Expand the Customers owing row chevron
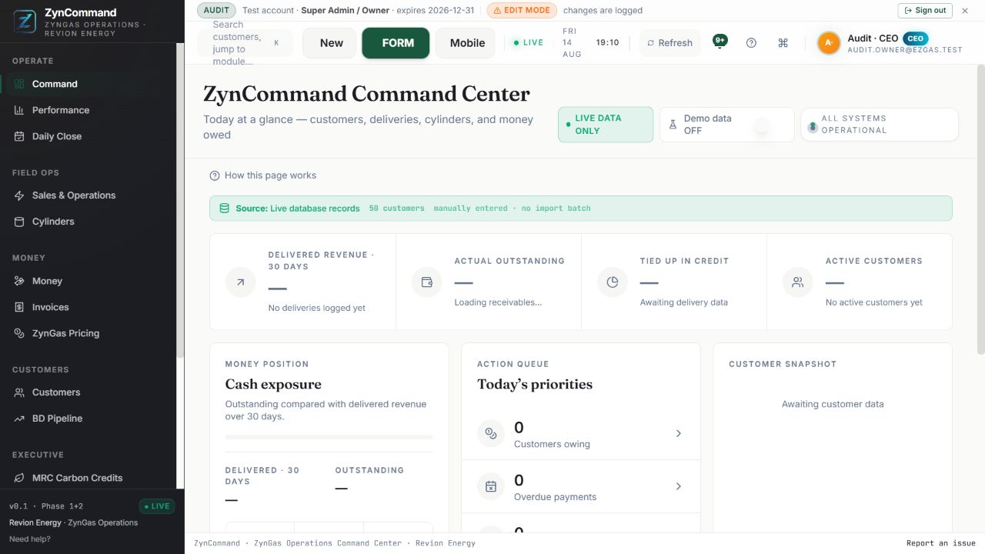 pyautogui.click(x=679, y=434)
